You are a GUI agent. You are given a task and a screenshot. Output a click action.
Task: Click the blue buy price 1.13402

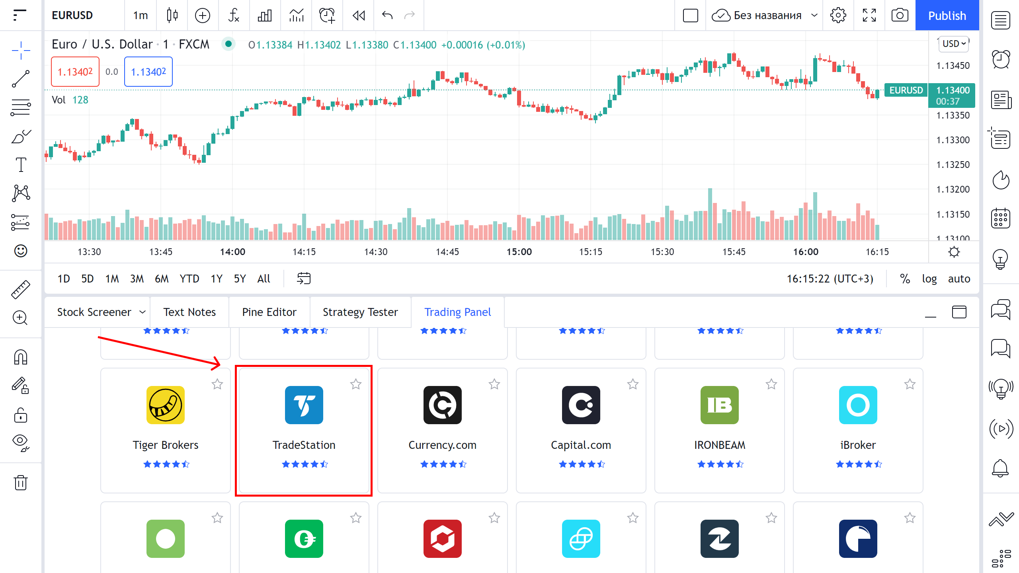(x=148, y=72)
